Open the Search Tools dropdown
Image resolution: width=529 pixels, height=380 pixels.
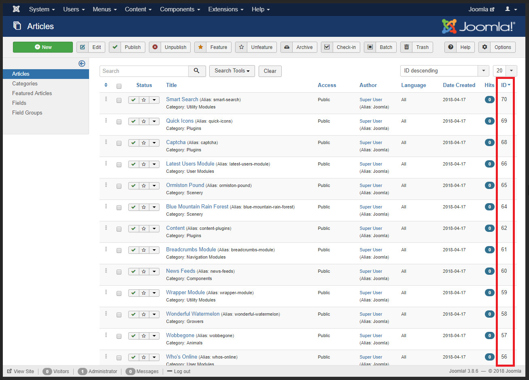click(232, 71)
